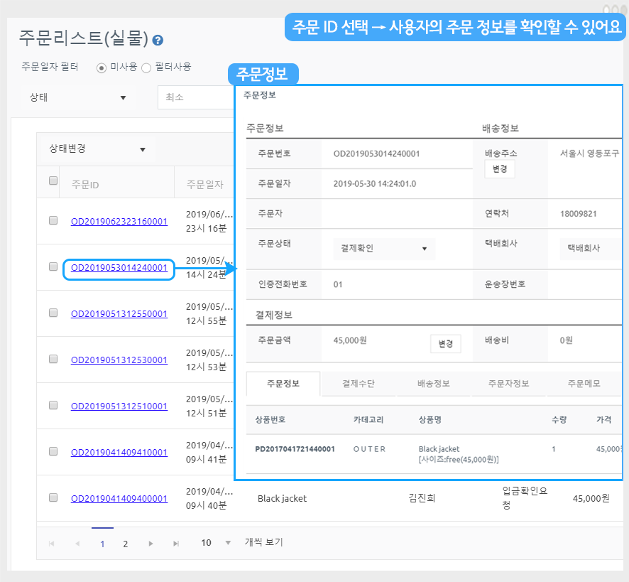
Task: Check the box for order OD2019062323160001
Action: [53, 221]
